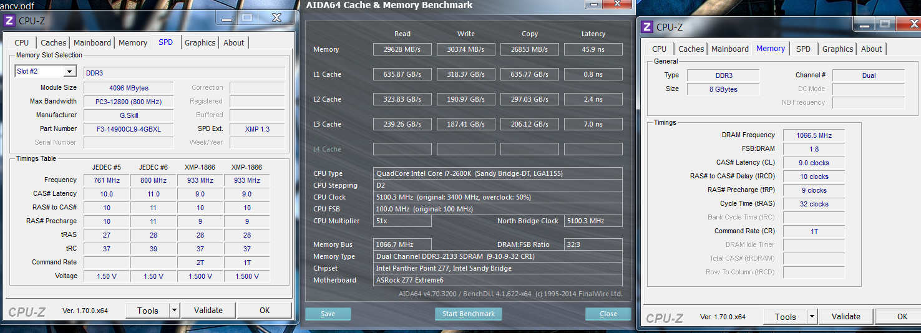The width and height of the screenshot is (921, 333).
Task: Click Module Size value 4096 MBytes
Action: pos(129,88)
